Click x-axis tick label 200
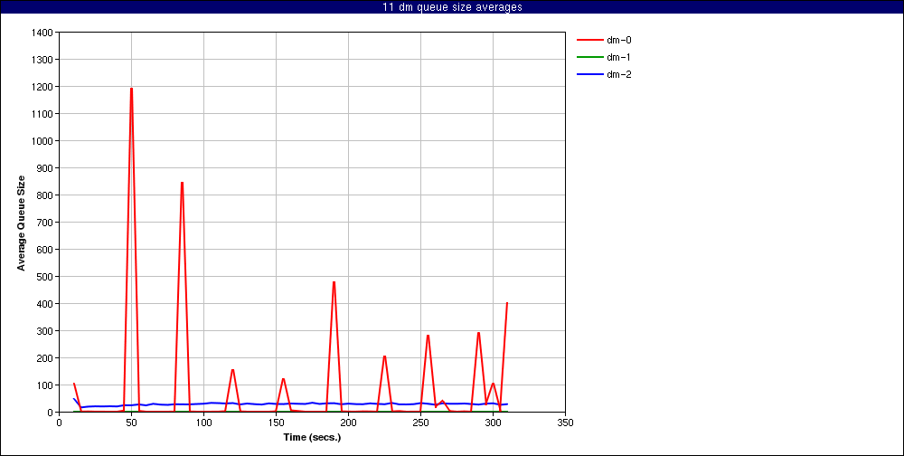The height and width of the screenshot is (456, 904). 348,423
